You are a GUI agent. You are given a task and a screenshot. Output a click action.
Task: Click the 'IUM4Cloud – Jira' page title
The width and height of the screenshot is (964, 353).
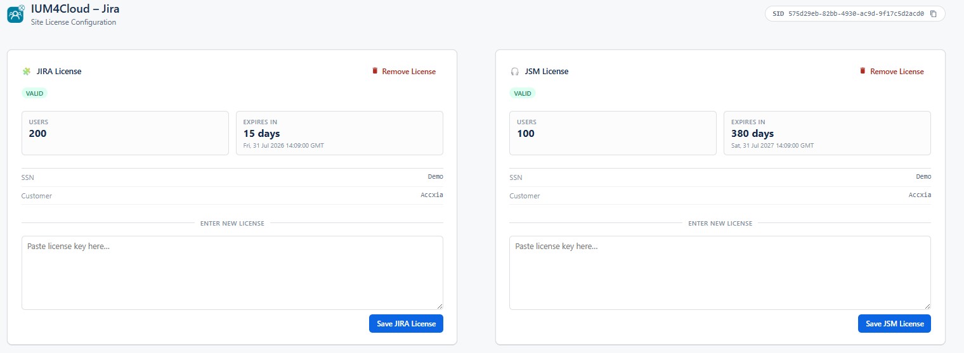pos(75,9)
